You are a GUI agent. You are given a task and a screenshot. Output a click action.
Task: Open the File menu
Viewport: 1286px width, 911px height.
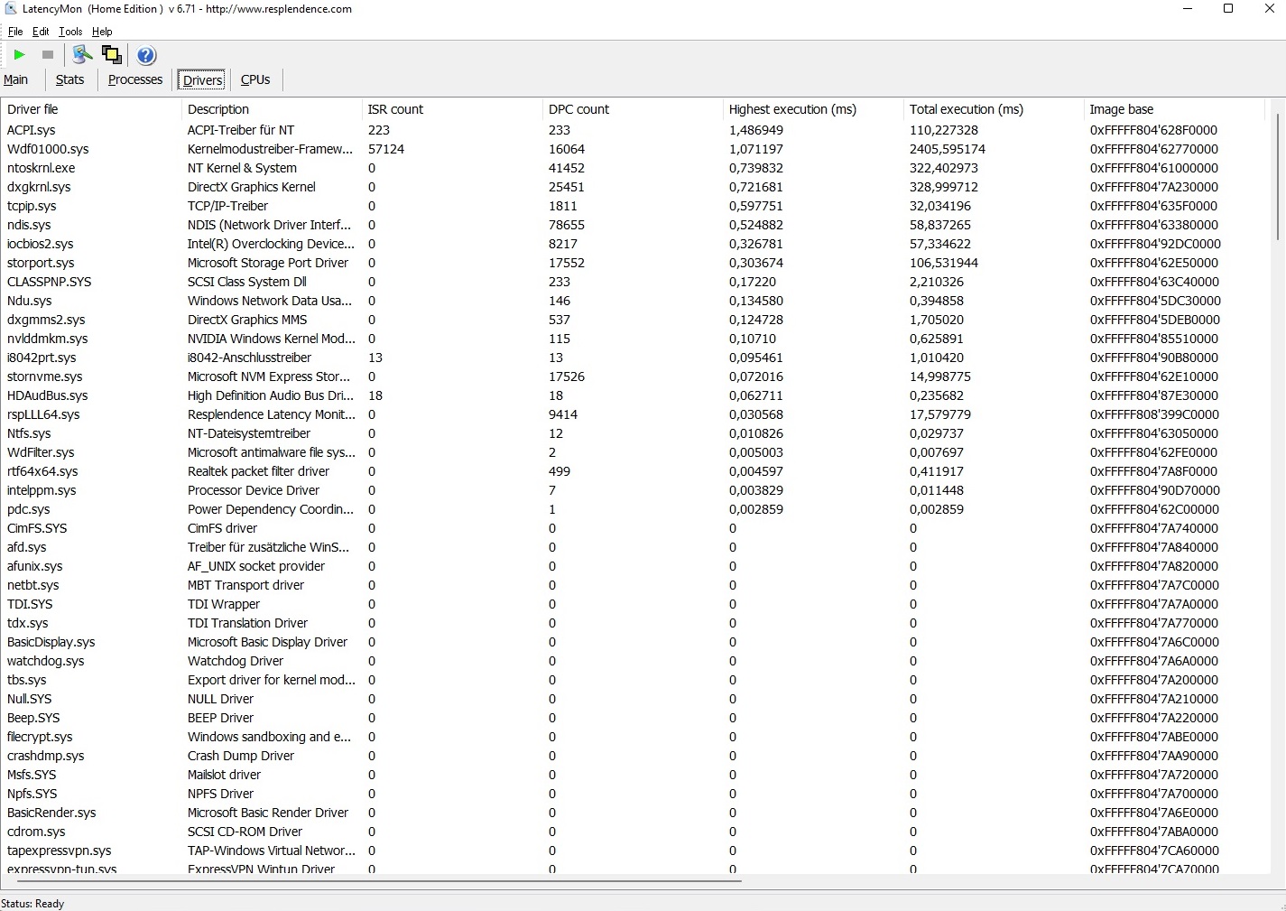tap(15, 32)
